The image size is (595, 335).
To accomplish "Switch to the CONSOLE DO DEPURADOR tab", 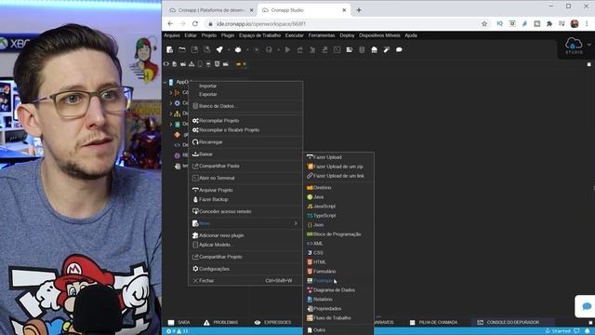I will click(x=508, y=323).
